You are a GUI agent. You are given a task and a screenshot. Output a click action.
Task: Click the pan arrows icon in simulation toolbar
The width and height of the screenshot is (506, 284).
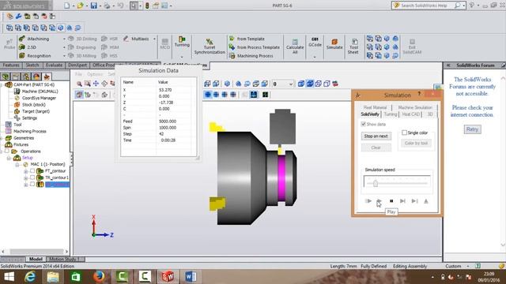(96, 84)
